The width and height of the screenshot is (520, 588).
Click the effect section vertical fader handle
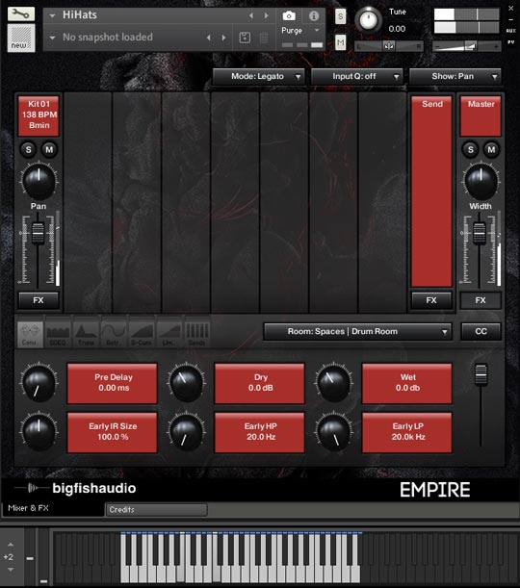pos(481,373)
